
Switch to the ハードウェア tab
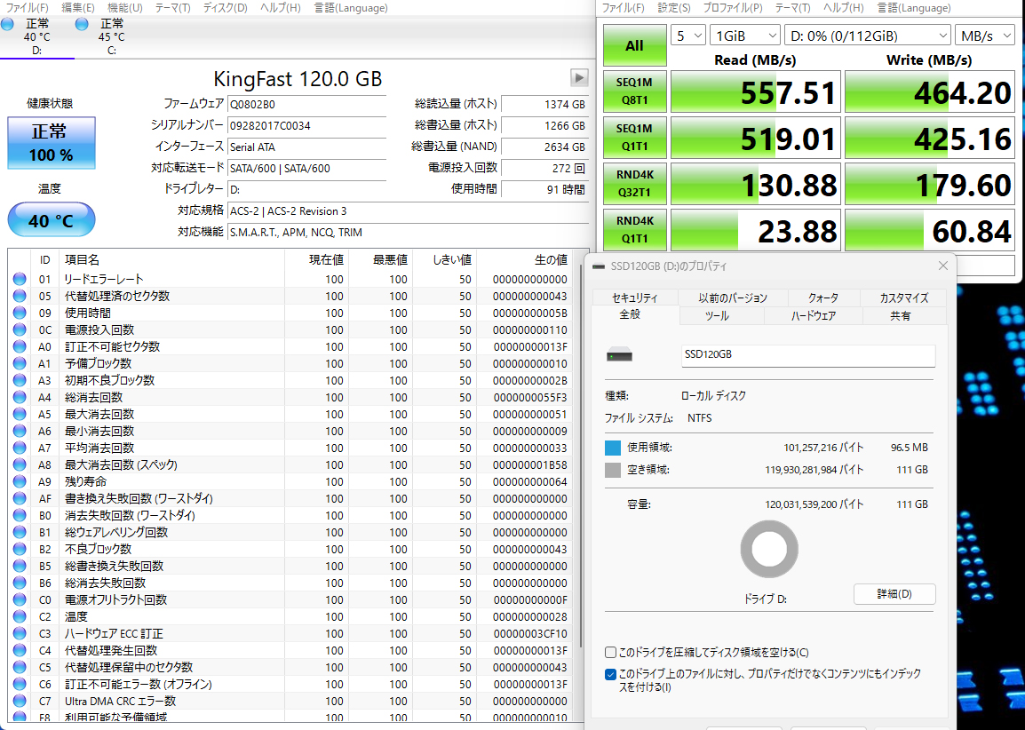click(813, 316)
